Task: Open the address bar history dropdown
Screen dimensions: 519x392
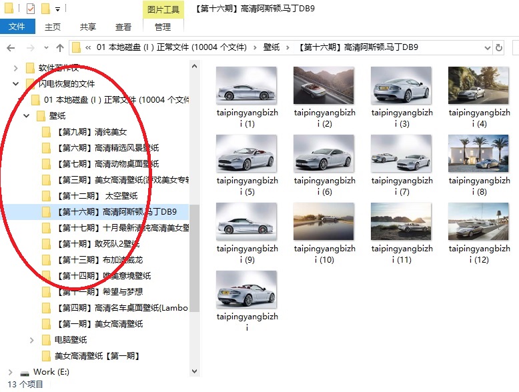Action: tap(485, 47)
